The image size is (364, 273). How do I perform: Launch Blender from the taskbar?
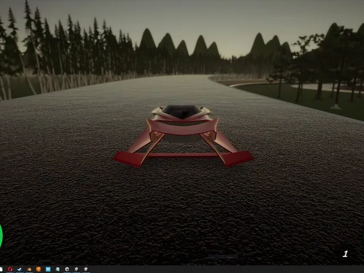coord(29,269)
